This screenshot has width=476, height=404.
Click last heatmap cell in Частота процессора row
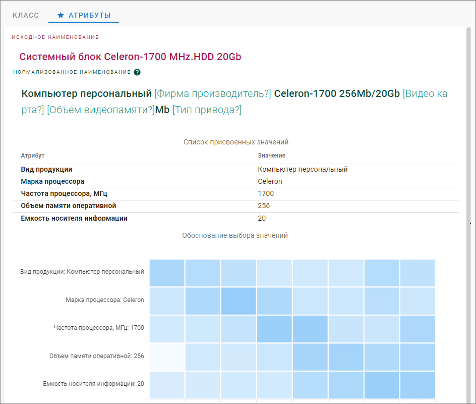[418, 328]
